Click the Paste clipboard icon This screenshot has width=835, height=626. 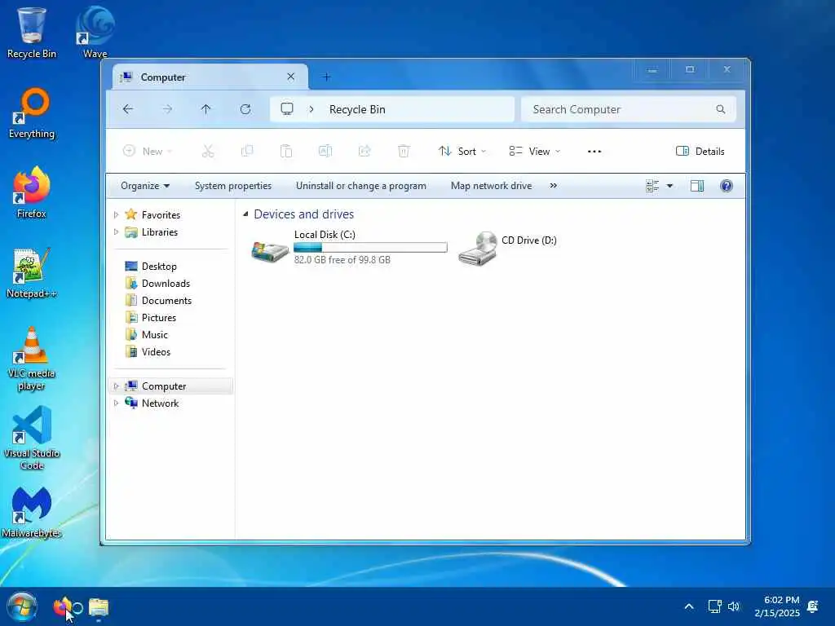pyautogui.click(x=286, y=151)
